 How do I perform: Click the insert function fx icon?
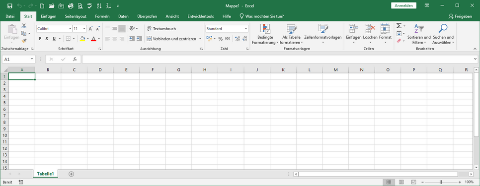[x=75, y=59]
